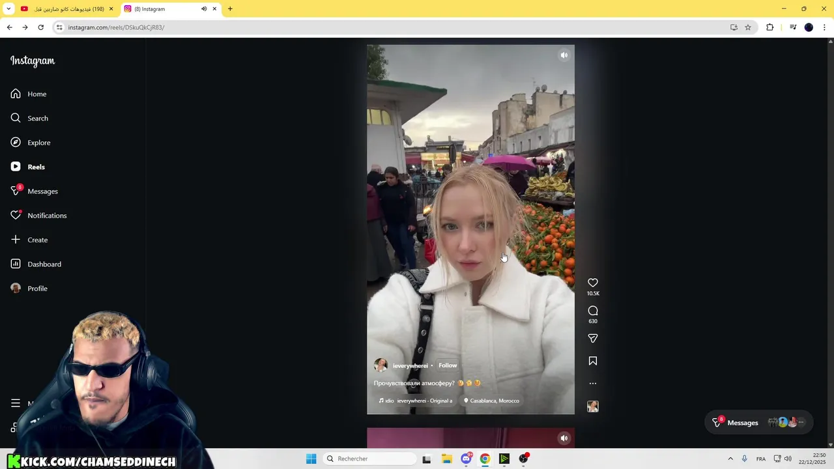Close the Instagram browser tab
This screenshot has width=834, height=469.
214,9
